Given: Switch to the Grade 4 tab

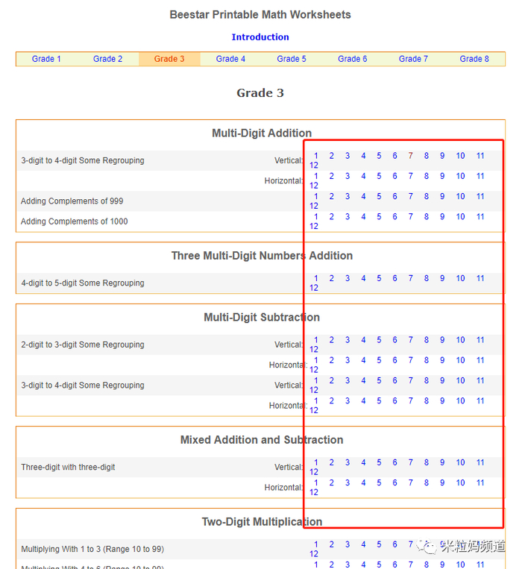Looking at the screenshot, I should point(230,59).
